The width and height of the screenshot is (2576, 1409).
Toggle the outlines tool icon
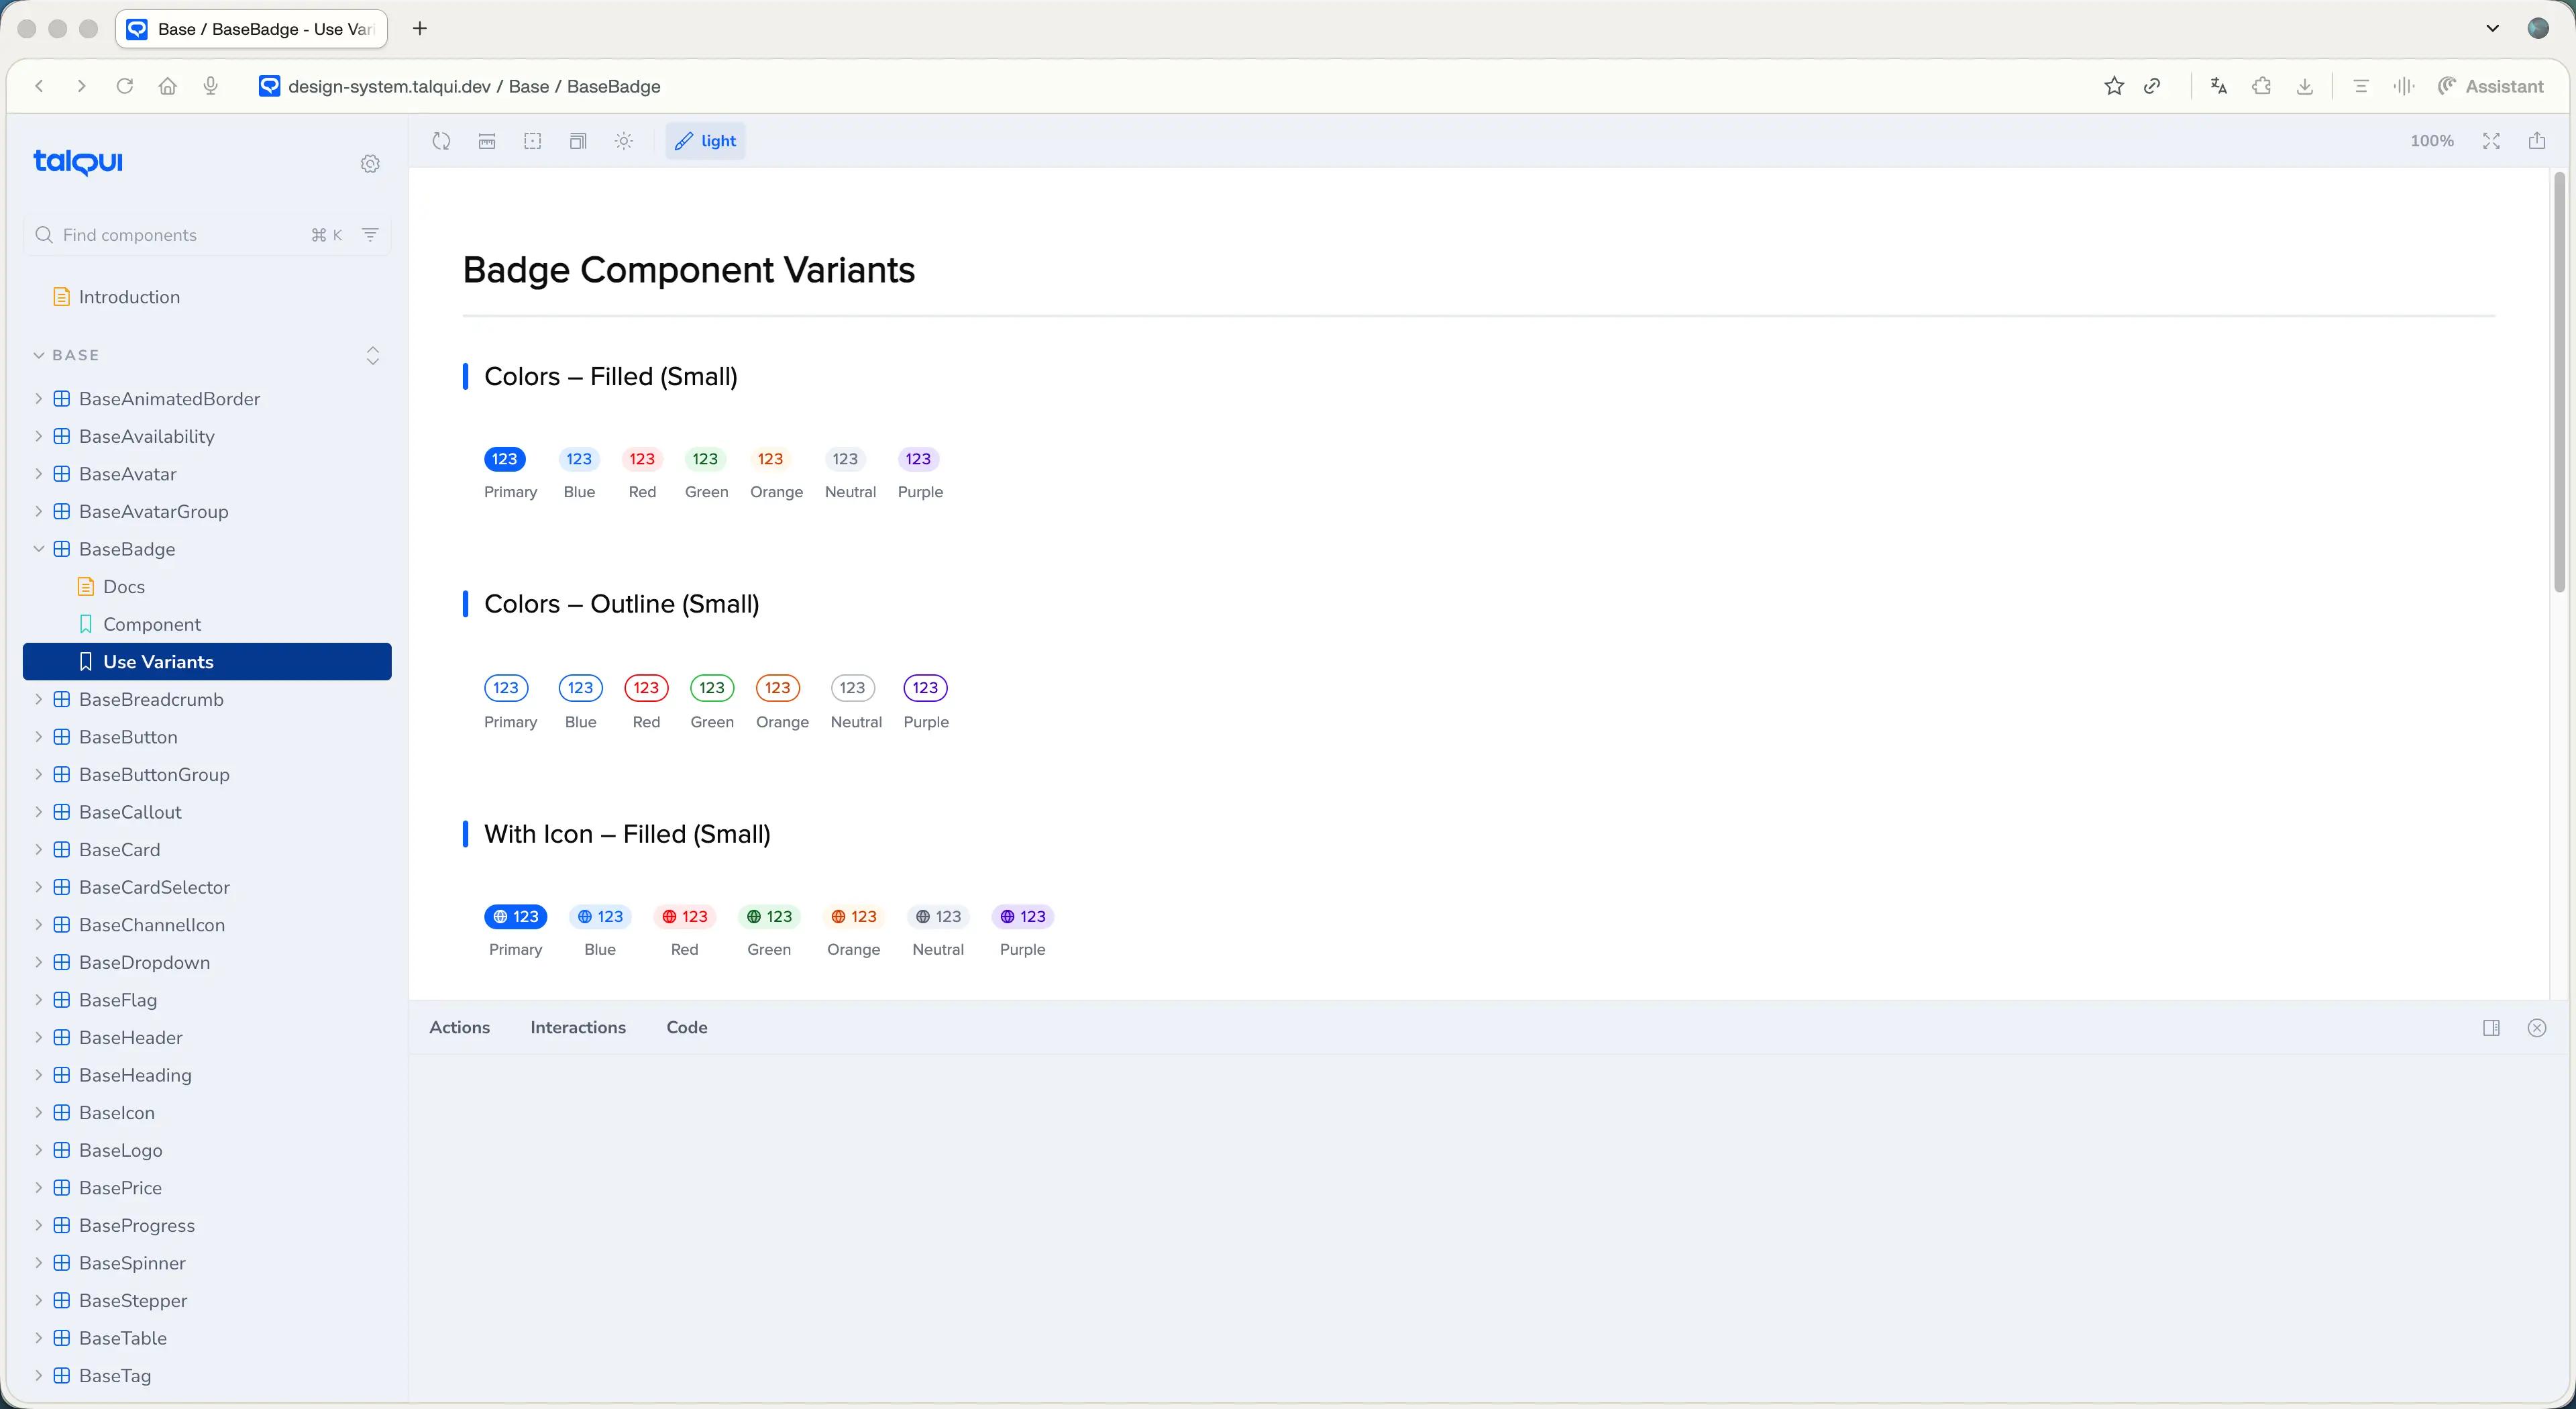pyautogui.click(x=533, y=141)
